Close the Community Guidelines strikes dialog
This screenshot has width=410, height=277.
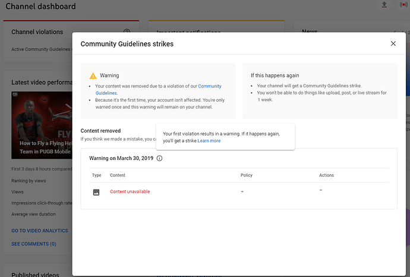point(393,43)
